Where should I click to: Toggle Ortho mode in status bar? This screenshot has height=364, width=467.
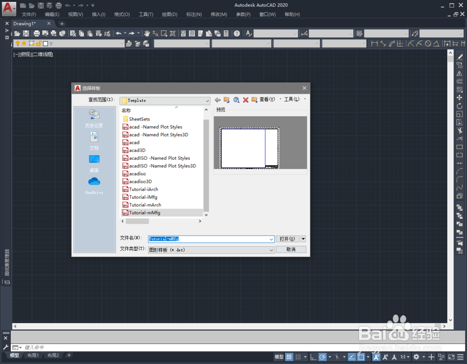pos(313,357)
